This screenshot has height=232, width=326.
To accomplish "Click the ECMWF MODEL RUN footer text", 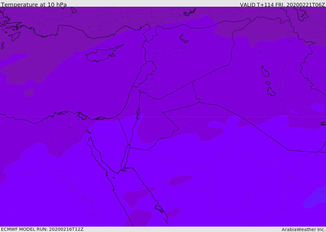I will (x=42, y=229).
